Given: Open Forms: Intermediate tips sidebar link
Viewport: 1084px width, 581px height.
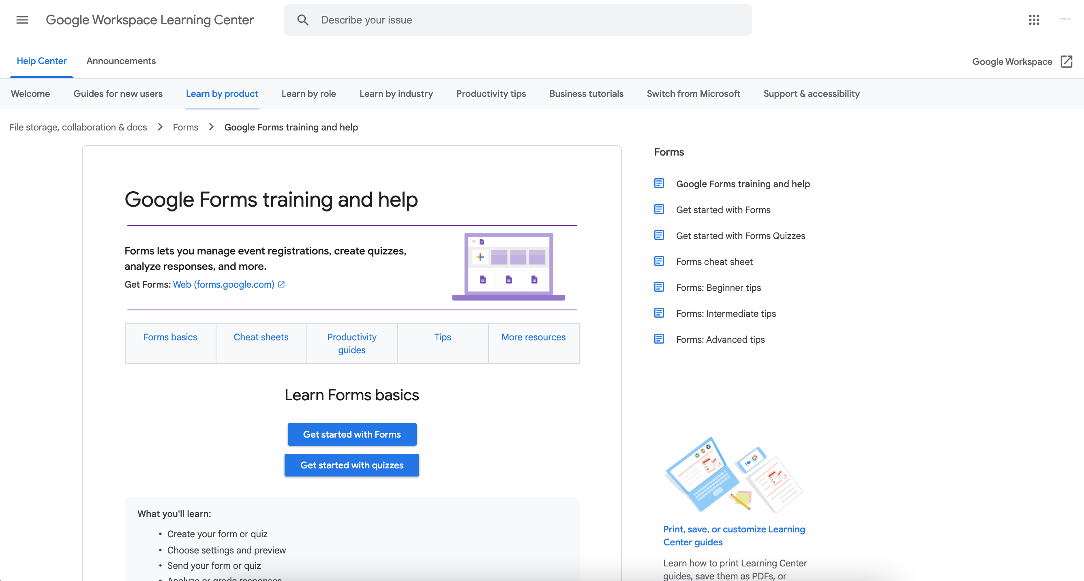Looking at the screenshot, I should coord(726,314).
